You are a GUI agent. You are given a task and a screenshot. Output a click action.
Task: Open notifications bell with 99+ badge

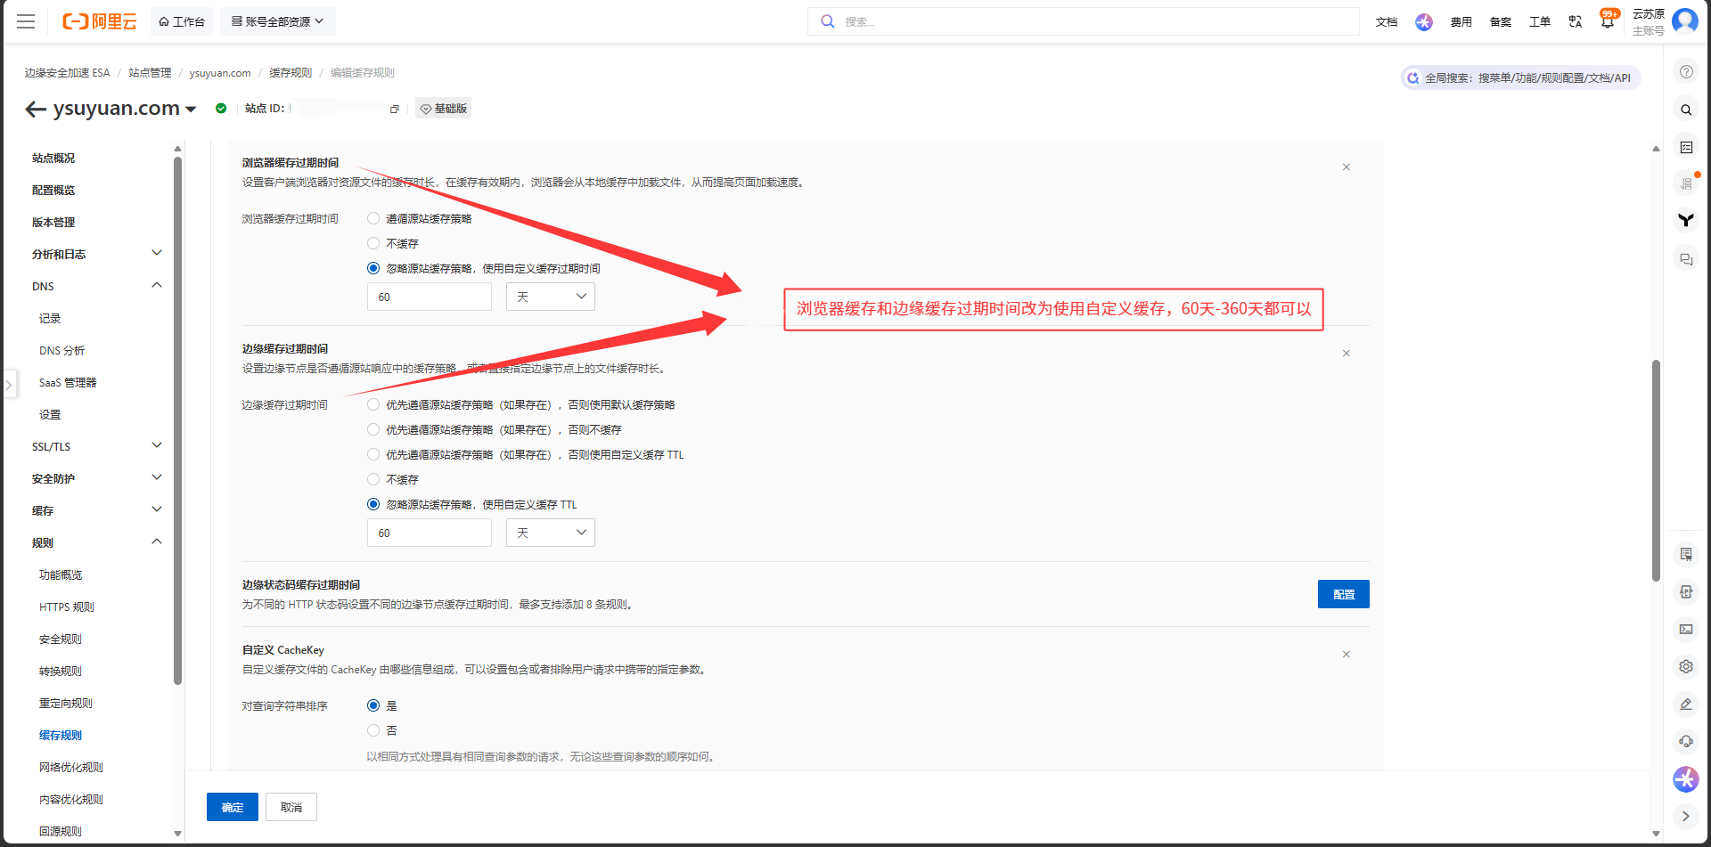(x=1608, y=20)
